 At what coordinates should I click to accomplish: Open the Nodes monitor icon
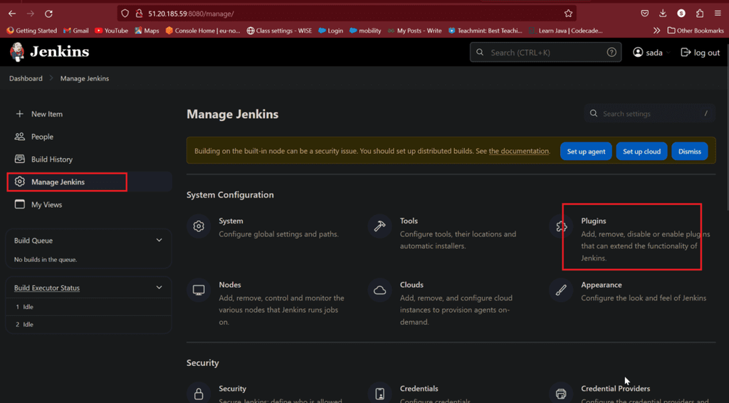[199, 290]
